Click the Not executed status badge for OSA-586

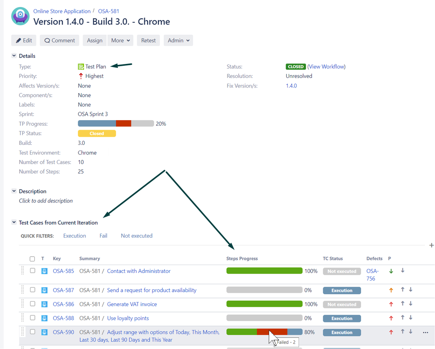pyautogui.click(x=342, y=304)
